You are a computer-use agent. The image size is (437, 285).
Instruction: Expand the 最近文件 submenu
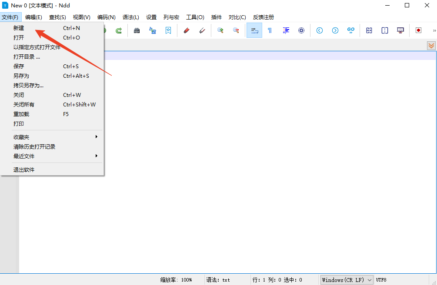[52, 156]
